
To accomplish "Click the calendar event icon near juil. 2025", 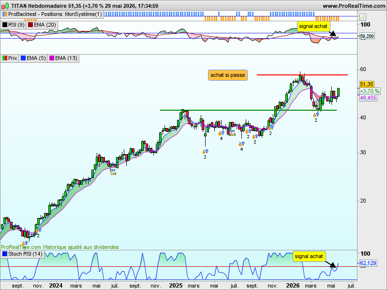I will tap(232, 132).
